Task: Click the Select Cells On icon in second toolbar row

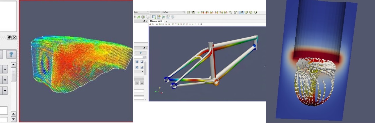Action: pos(154,17)
